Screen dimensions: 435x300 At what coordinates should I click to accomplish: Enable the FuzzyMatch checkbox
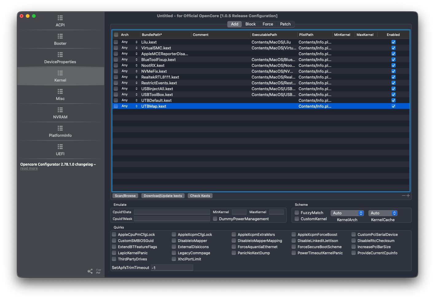(297, 213)
